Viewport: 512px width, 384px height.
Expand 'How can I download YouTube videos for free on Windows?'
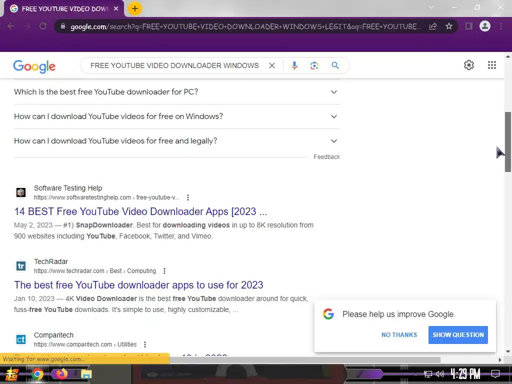pos(177,116)
